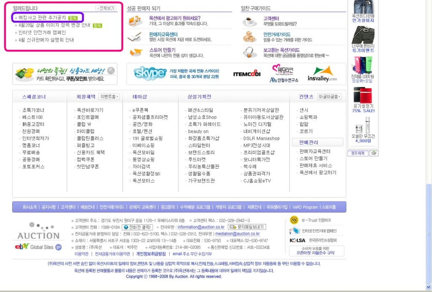
Task: Open VeRO Program in the footer bar
Action: coord(305,207)
